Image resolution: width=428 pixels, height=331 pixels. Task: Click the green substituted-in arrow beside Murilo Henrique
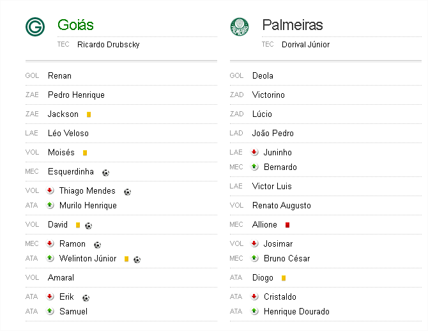[x=50, y=205]
